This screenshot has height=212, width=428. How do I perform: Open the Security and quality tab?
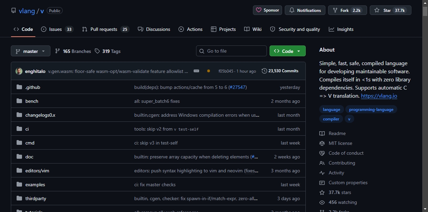(x=295, y=29)
